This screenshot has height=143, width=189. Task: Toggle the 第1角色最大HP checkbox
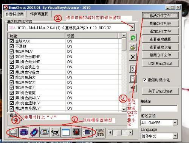tap(12, 62)
